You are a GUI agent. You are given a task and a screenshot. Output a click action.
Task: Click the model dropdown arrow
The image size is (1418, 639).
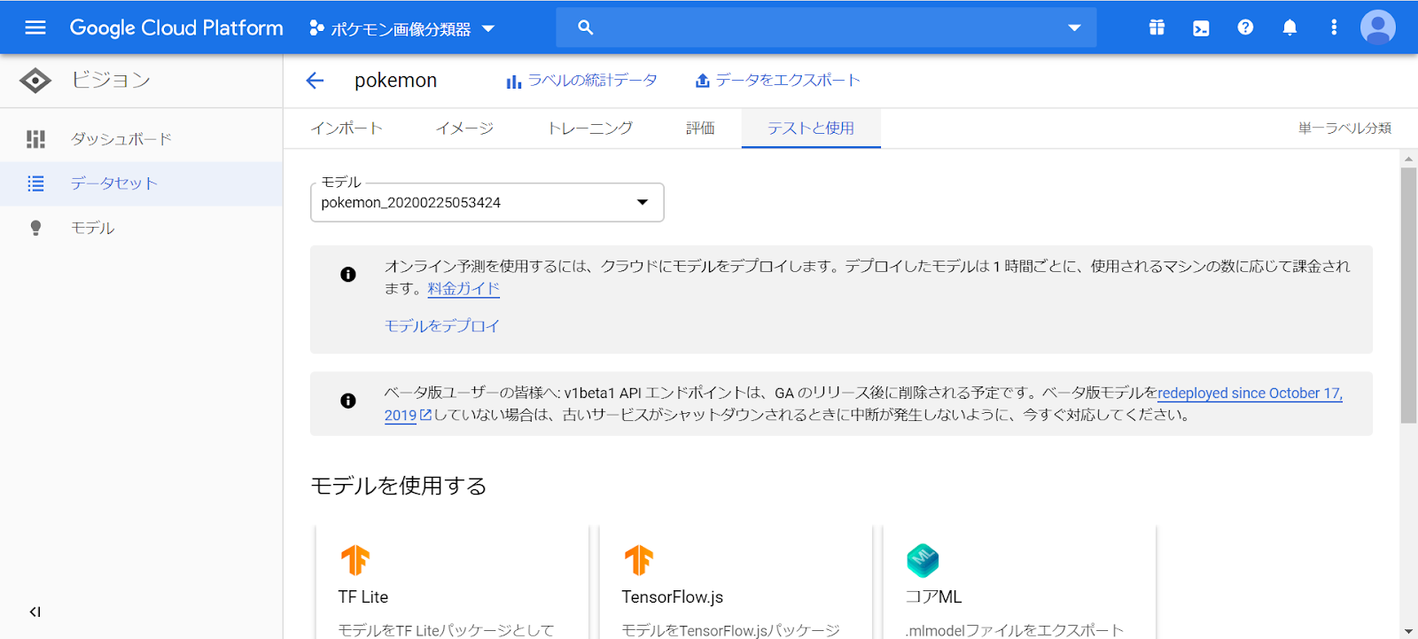pos(643,202)
